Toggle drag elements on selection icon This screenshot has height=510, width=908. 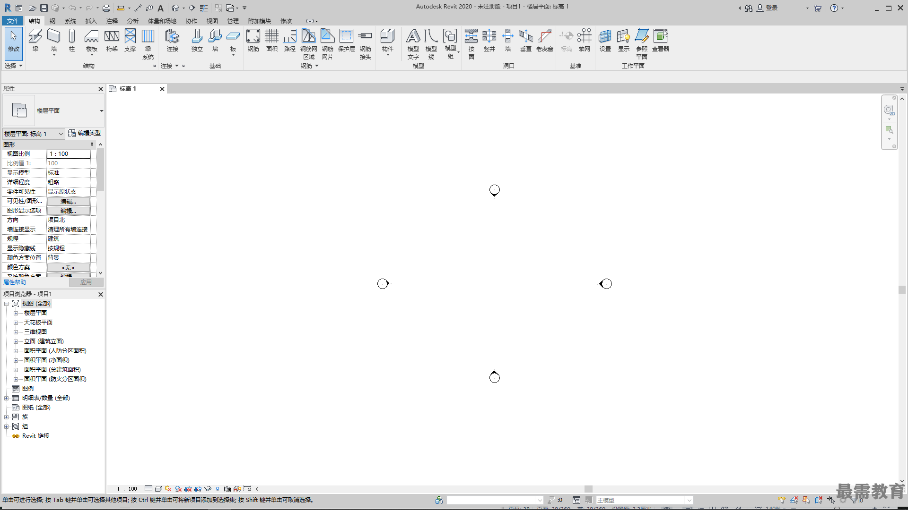tap(831, 500)
